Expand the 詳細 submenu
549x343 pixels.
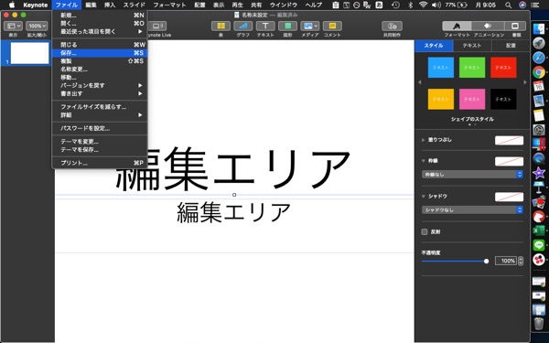pos(100,115)
